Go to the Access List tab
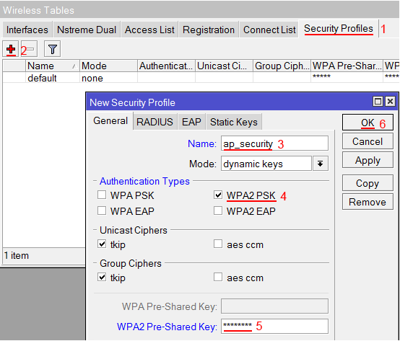 coord(149,30)
